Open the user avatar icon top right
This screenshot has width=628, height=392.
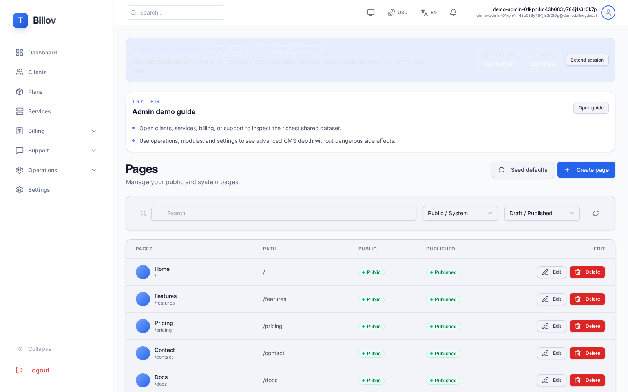tap(608, 13)
